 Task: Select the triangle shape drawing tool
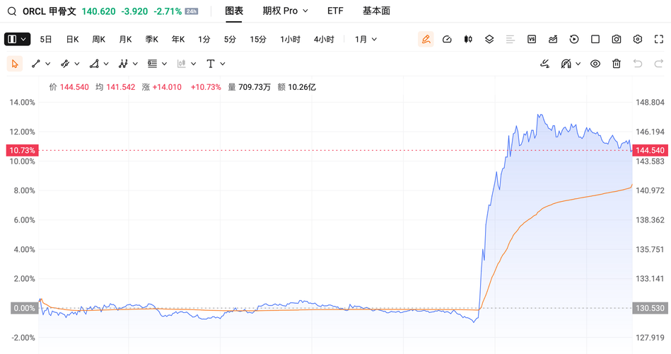pyautogui.click(x=94, y=64)
